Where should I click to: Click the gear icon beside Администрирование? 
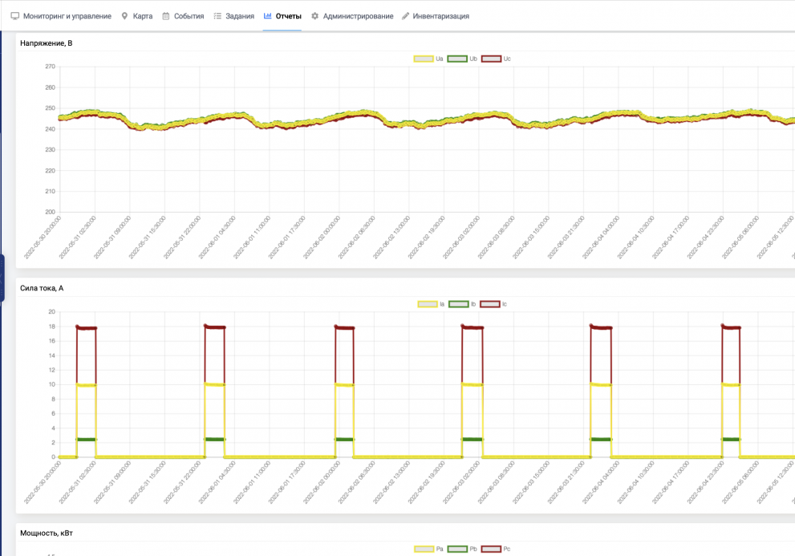tap(314, 16)
